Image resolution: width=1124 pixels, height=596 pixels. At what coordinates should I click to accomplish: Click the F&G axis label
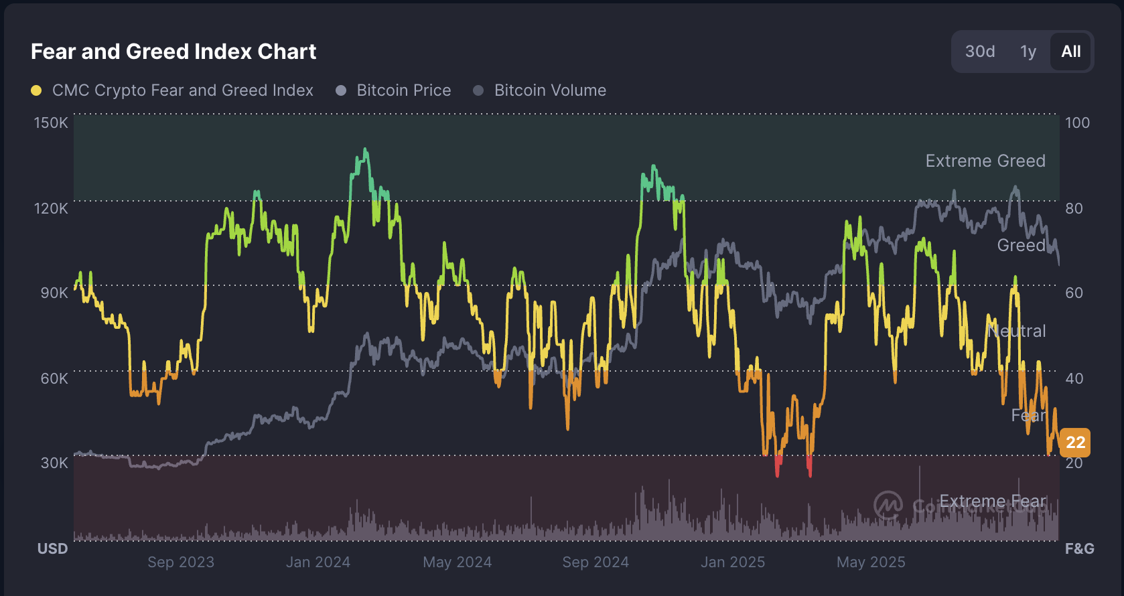(x=1078, y=548)
